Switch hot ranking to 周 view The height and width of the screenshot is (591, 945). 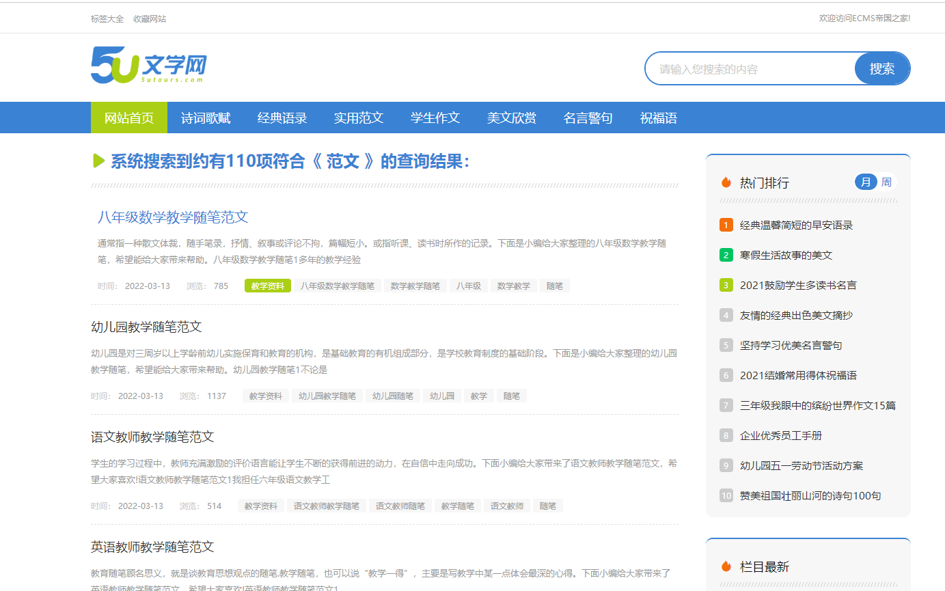point(886,182)
